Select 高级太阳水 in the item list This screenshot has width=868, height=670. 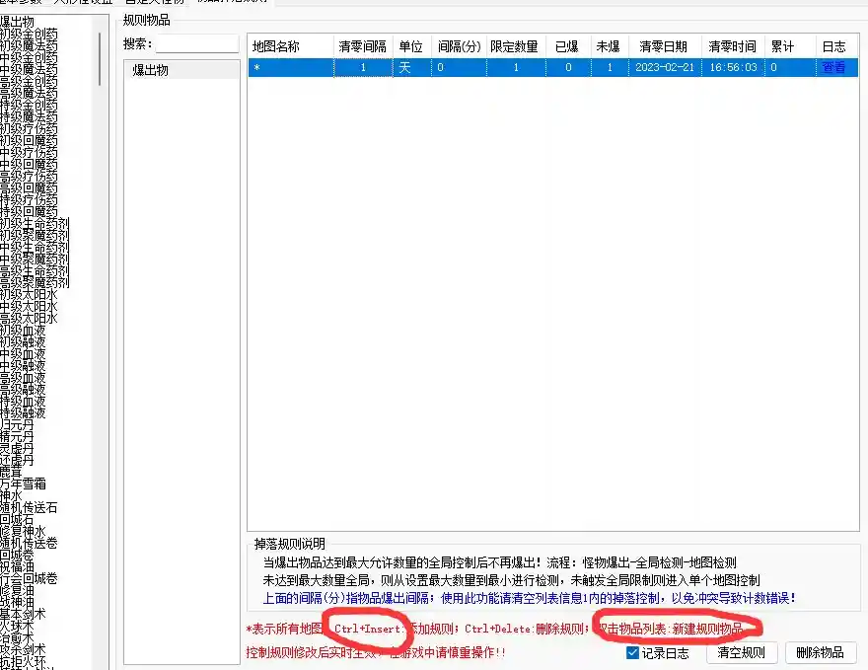(29, 318)
